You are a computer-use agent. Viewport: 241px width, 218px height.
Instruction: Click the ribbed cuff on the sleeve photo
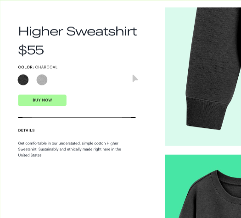206,114
